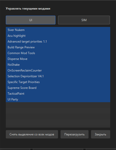Image resolution: width=116 pixels, height=150 pixels.
Task: Toggle OnScreenReclaimCounter mod
Action: (x=58, y=70)
